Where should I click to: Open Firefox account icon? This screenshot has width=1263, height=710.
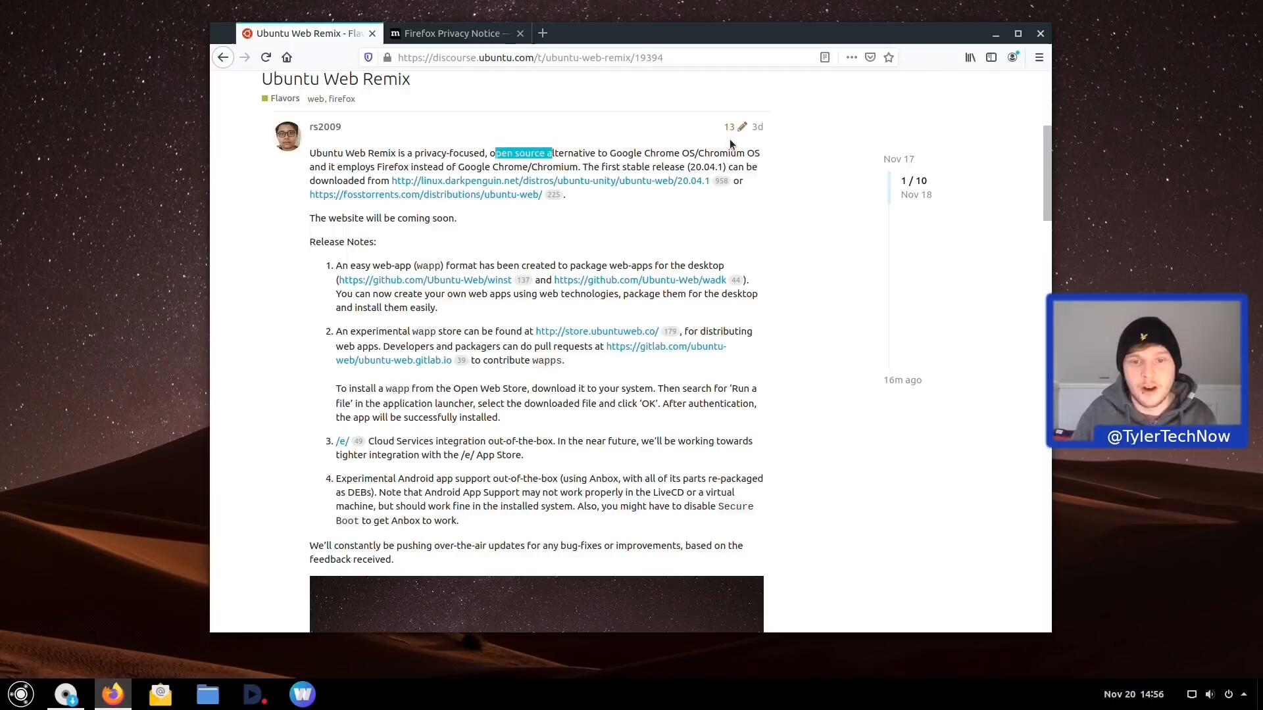[1012, 57]
